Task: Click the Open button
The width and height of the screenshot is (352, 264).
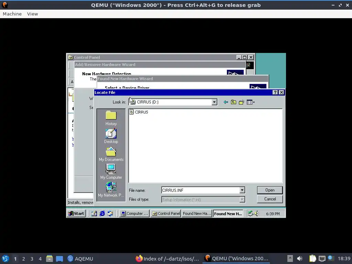Action: click(x=270, y=190)
